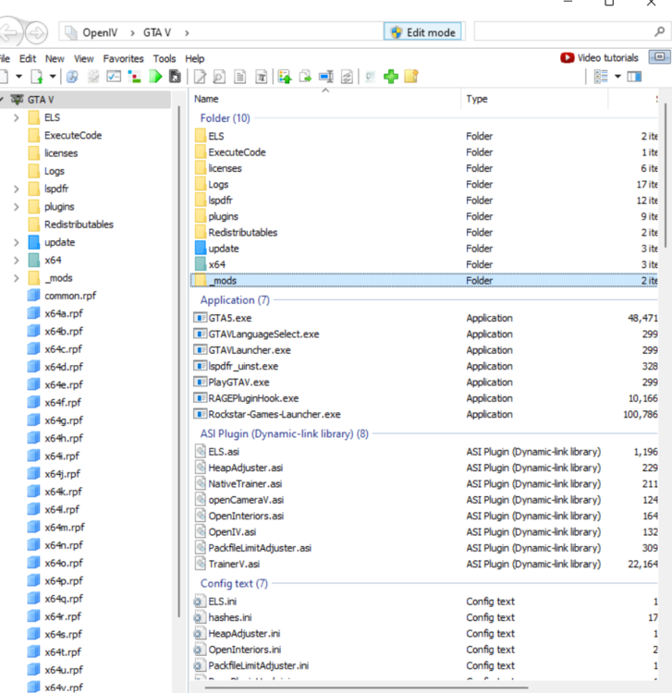Select the _mods folder row in list
This screenshot has width=672, height=693.
point(424,280)
